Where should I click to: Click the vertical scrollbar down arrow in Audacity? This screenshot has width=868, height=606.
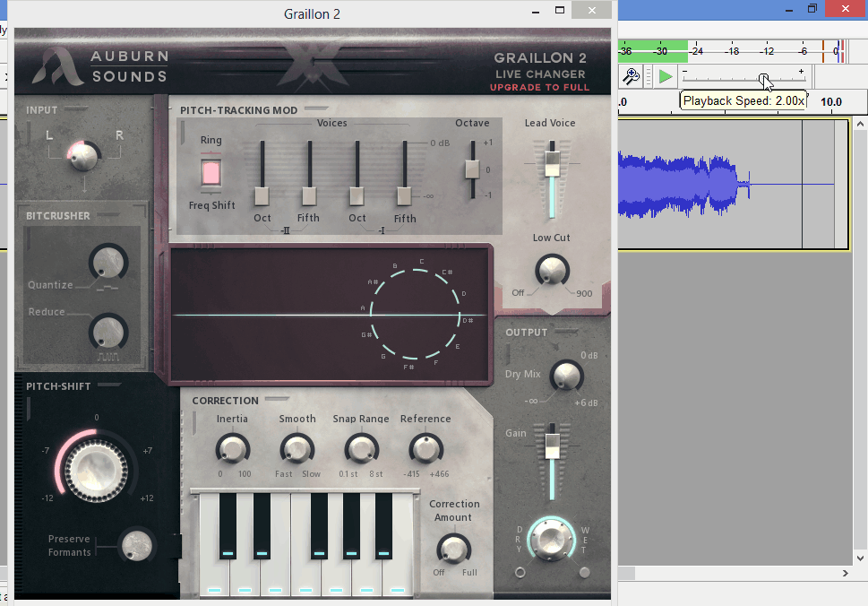tap(860, 558)
